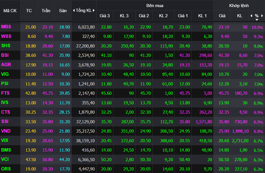This screenshot has width=265, height=173.
Task: Click SSI KL 1 value 1,571,80
Action: [x=204, y=122]
